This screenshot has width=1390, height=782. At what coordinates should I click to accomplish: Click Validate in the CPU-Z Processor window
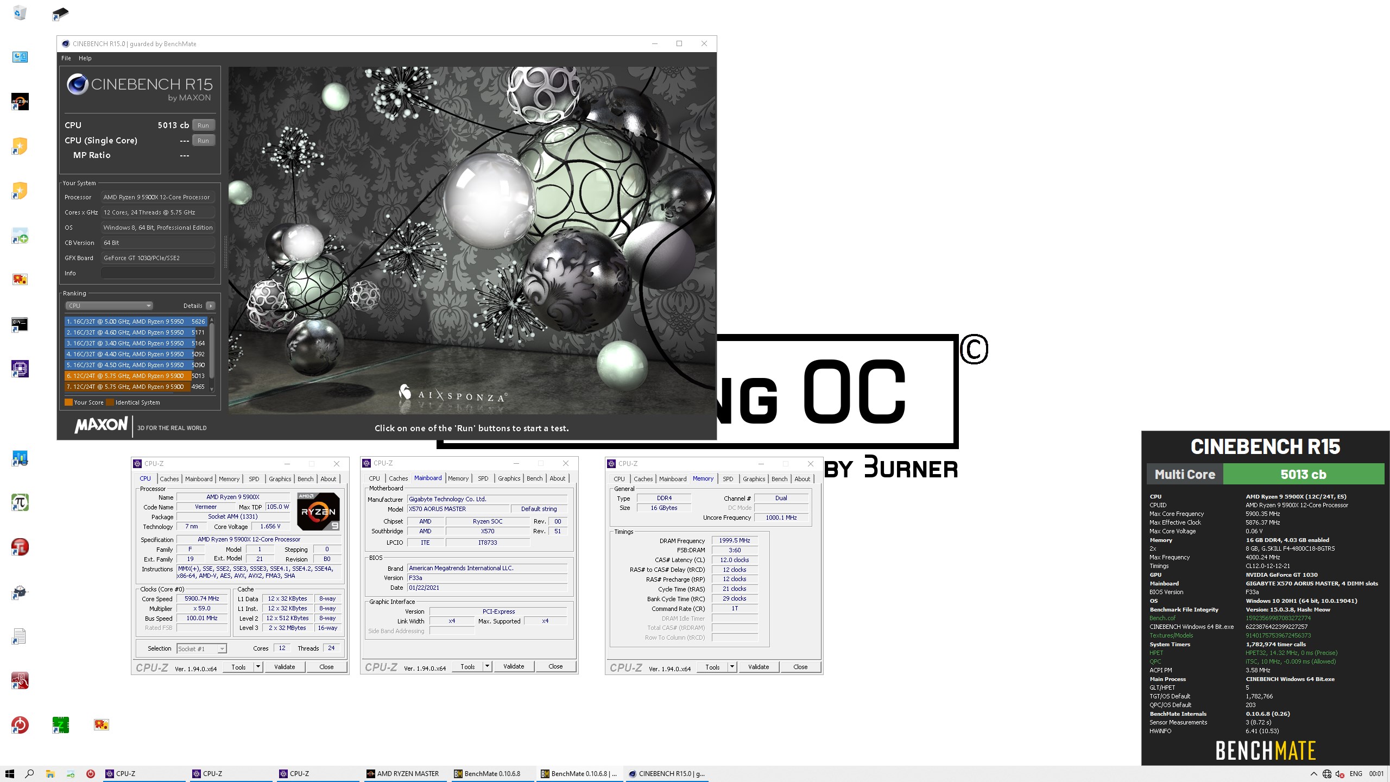point(285,667)
